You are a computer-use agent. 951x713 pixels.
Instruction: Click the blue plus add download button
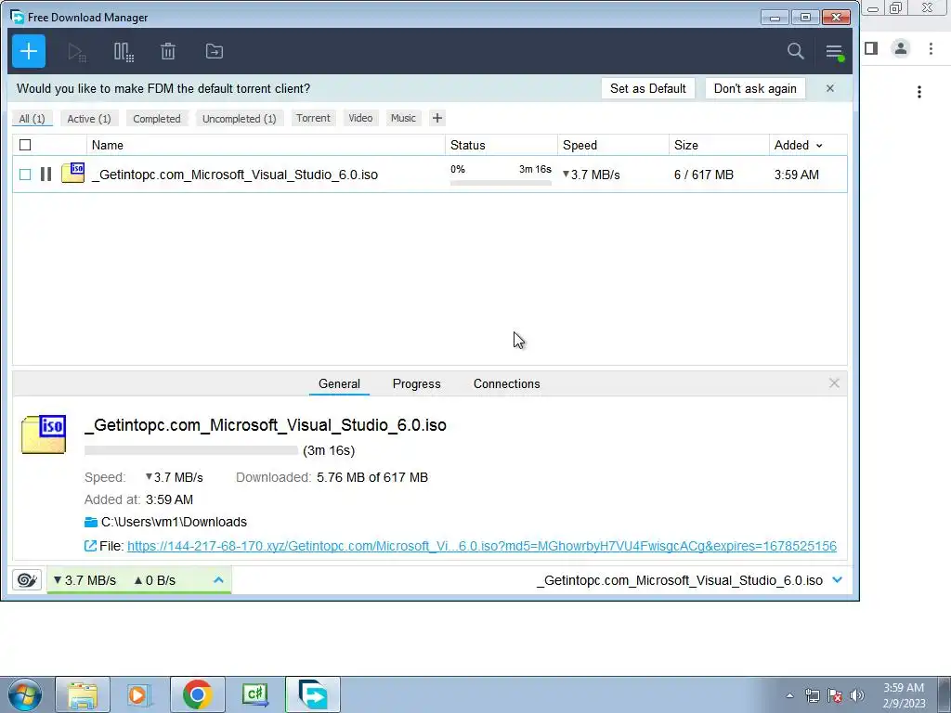coord(29,52)
